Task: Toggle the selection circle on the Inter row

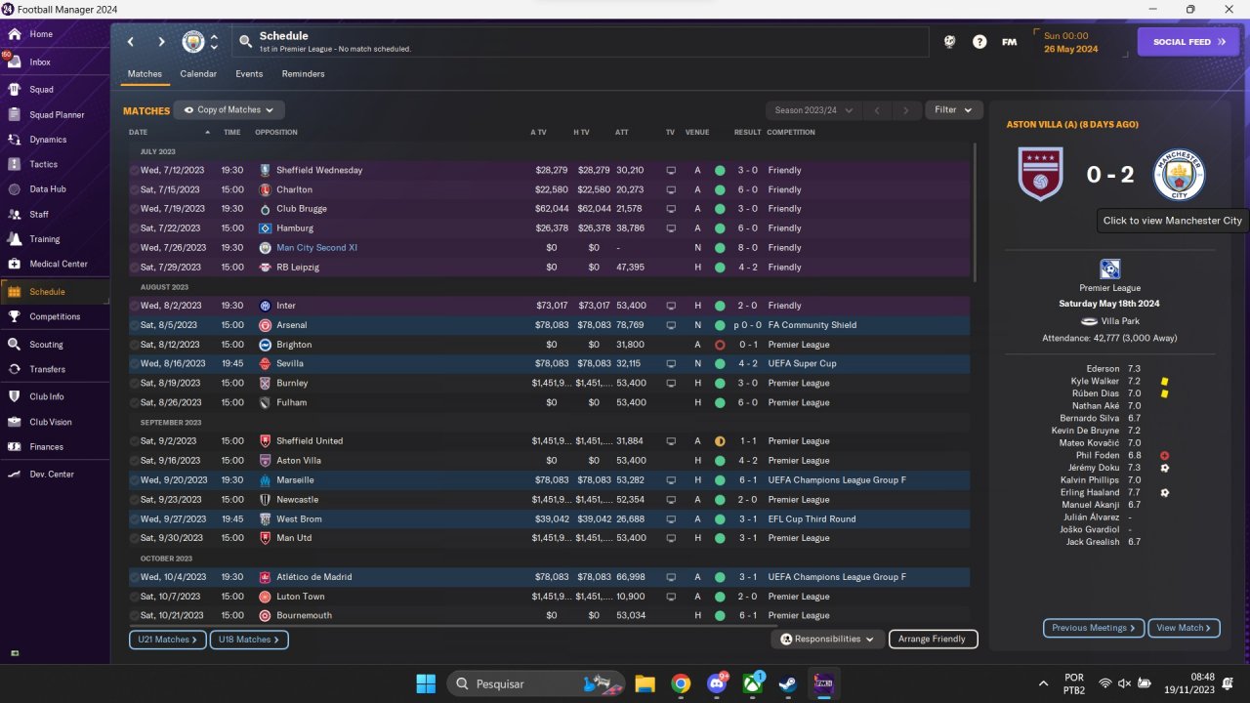Action: click(x=135, y=306)
